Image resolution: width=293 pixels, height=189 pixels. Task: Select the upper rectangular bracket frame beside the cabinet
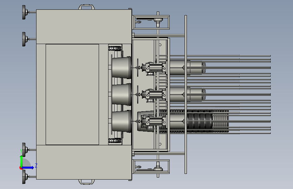pyautogui.click(x=151, y=22)
